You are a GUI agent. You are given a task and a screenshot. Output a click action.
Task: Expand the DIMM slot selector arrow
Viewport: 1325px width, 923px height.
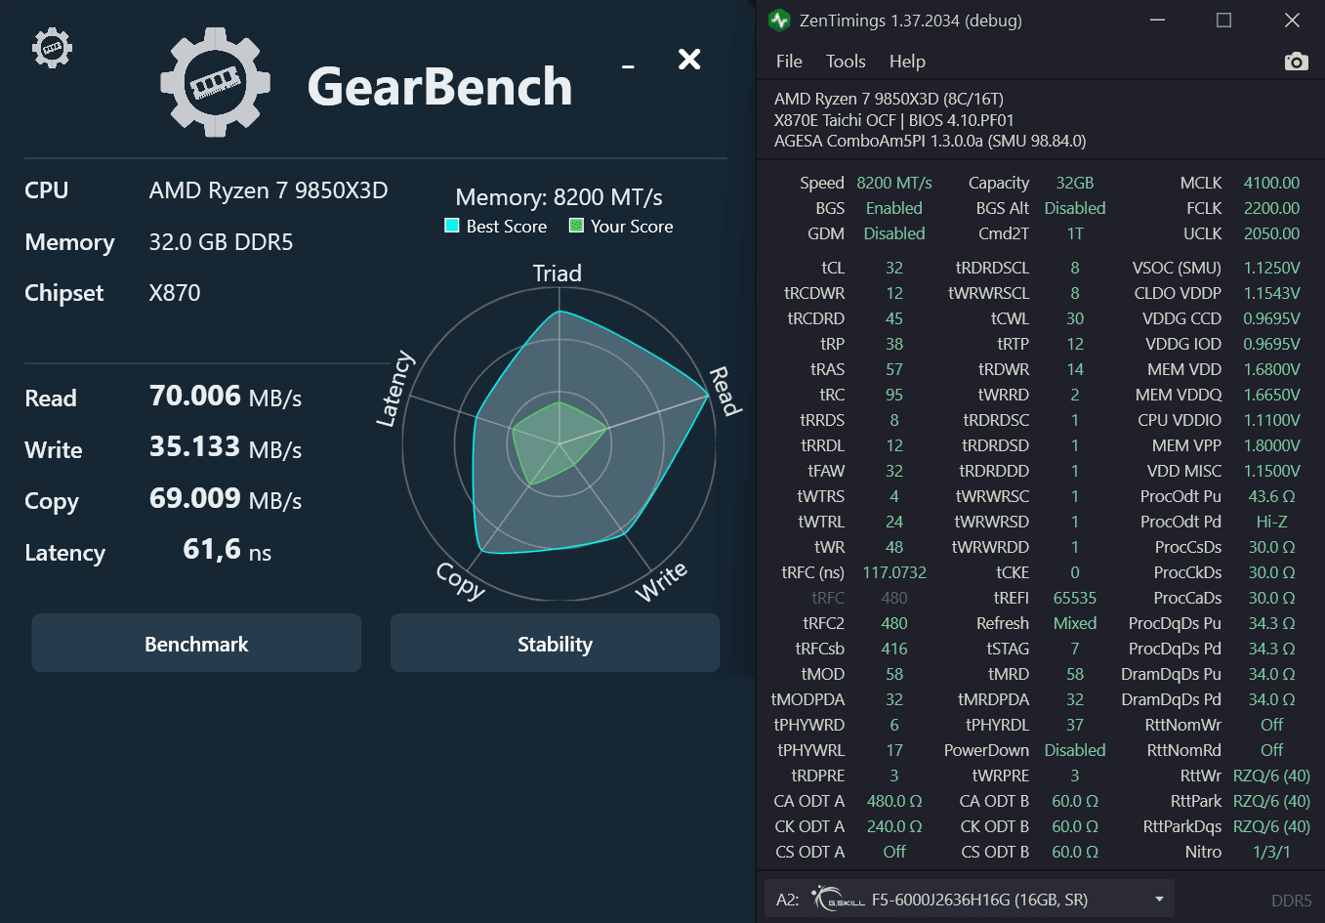coord(1158,900)
